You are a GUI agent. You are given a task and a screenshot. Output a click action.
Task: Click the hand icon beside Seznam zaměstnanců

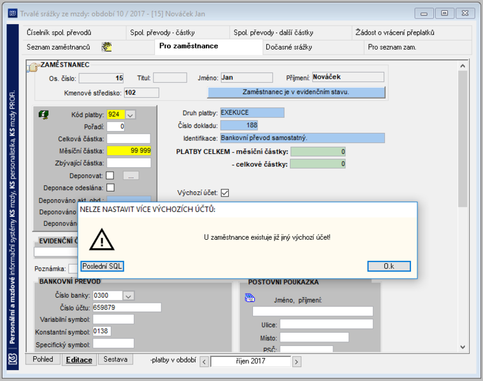tap(106, 47)
